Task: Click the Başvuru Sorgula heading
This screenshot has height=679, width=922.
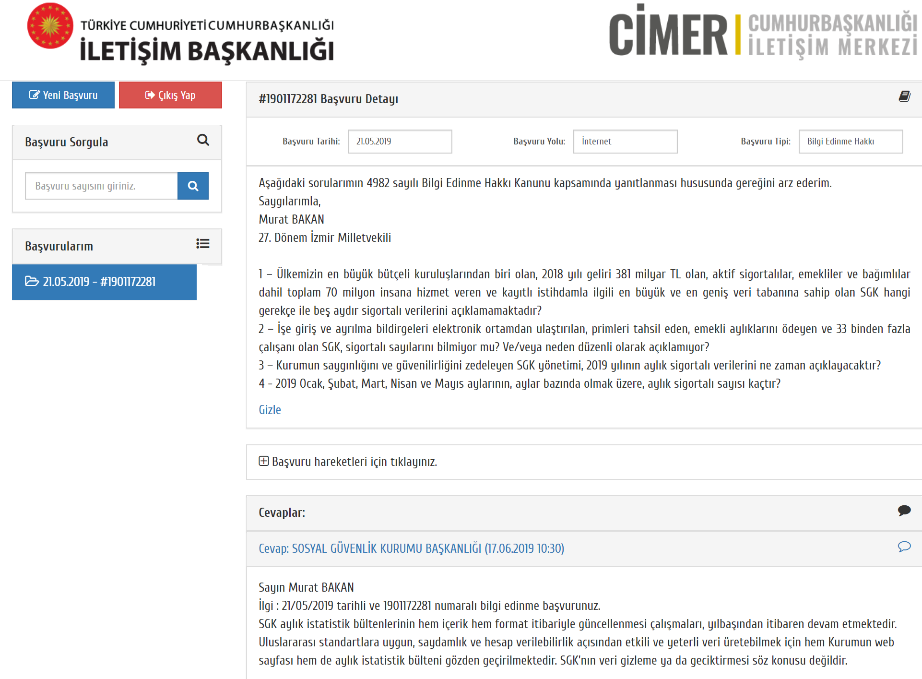Action: [x=66, y=142]
